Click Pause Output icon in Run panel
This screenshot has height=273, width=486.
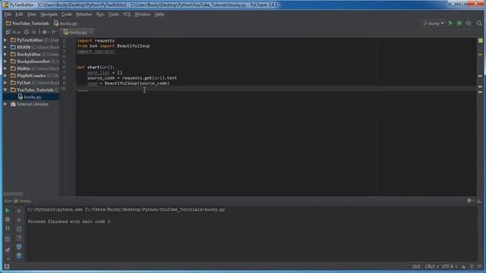8,228
